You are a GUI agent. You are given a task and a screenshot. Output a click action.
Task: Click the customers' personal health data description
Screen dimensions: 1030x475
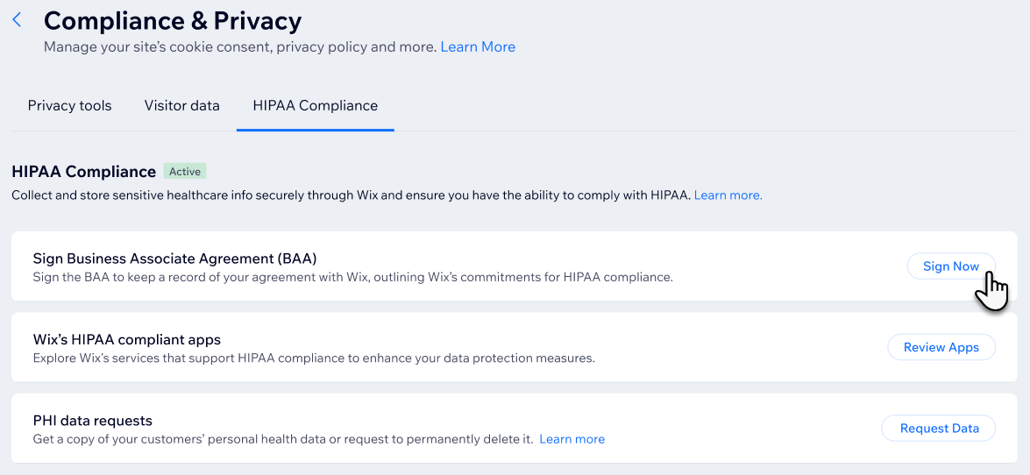282,439
